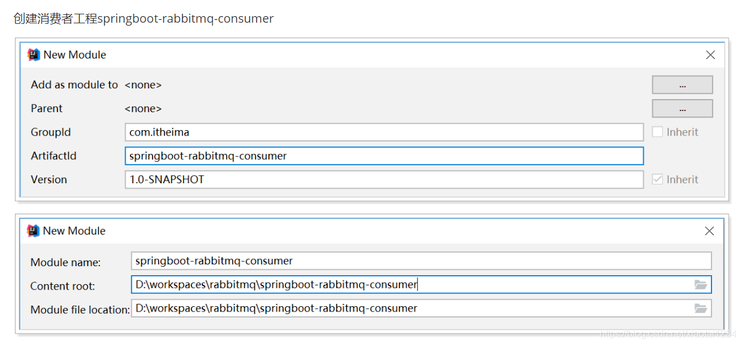This screenshot has height=345, width=742.
Task: Click into the GroupId field com.itheima
Action: point(384,132)
